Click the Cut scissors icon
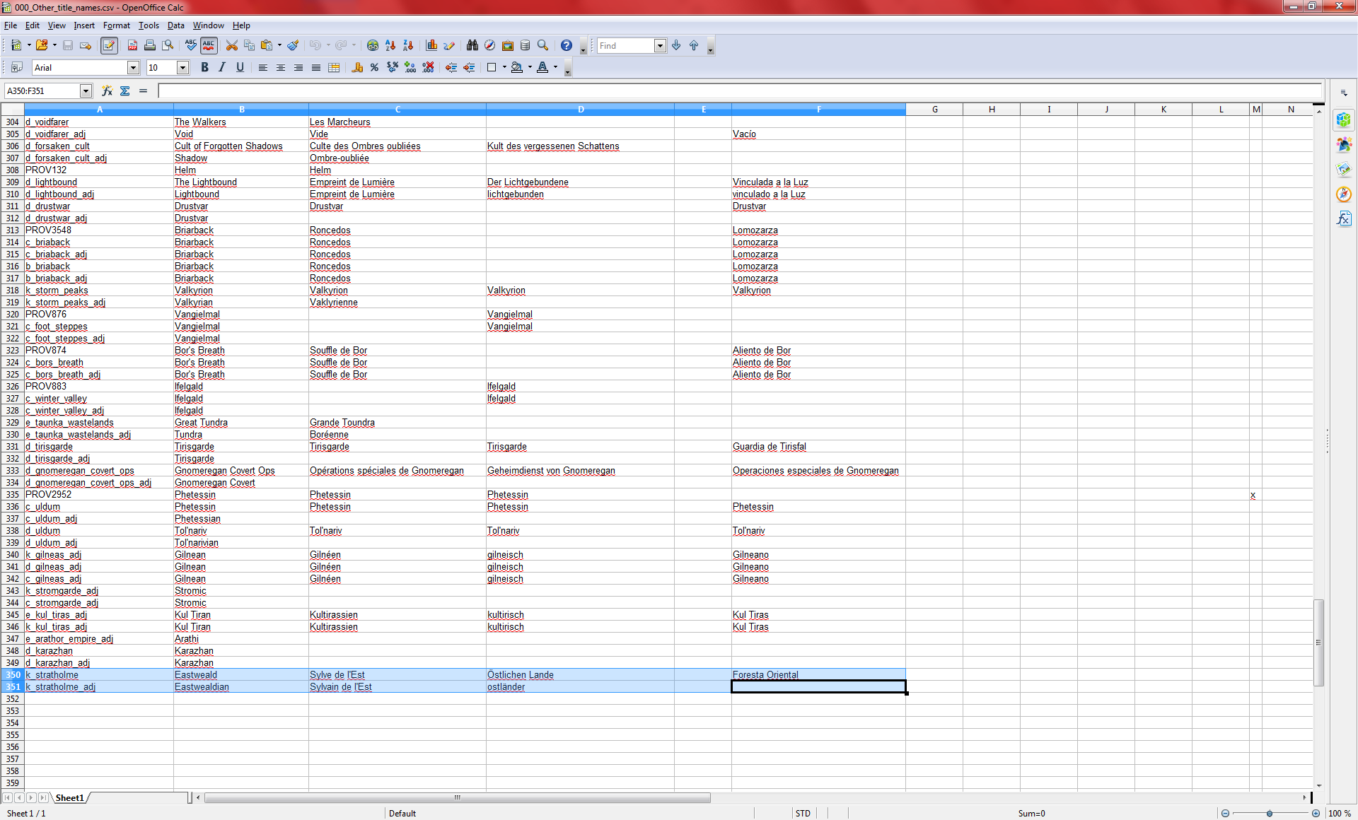1358x820 pixels. (231, 45)
